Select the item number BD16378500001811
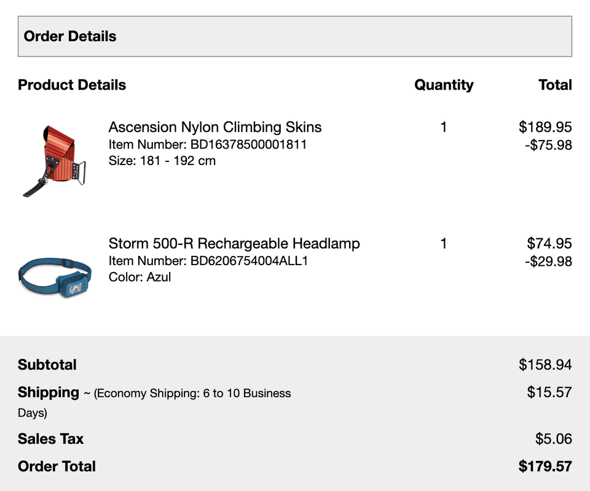Viewport: 590px width, 491px height. [249, 144]
